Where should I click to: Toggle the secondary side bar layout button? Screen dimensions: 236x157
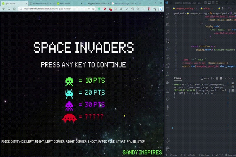tap(213, 3)
